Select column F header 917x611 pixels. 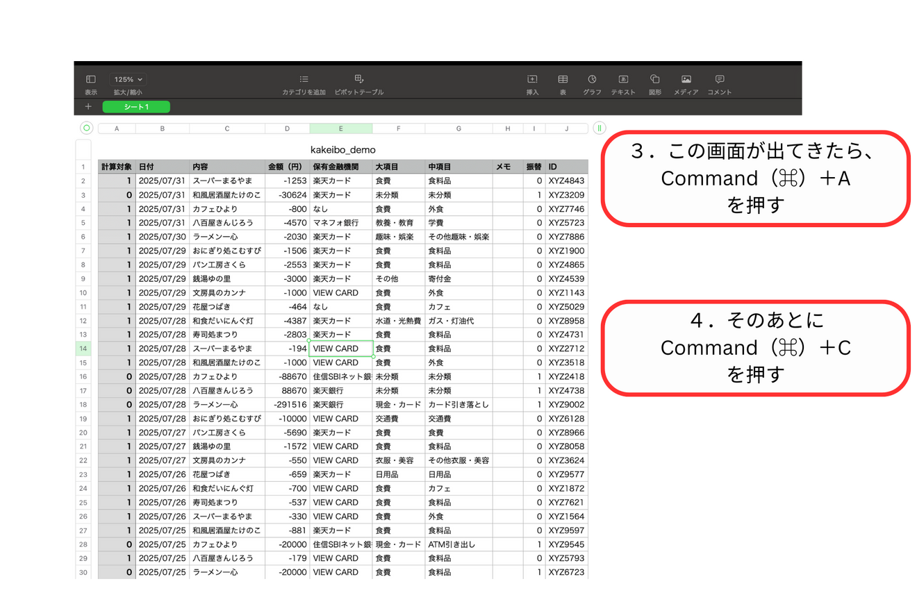[x=399, y=128]
